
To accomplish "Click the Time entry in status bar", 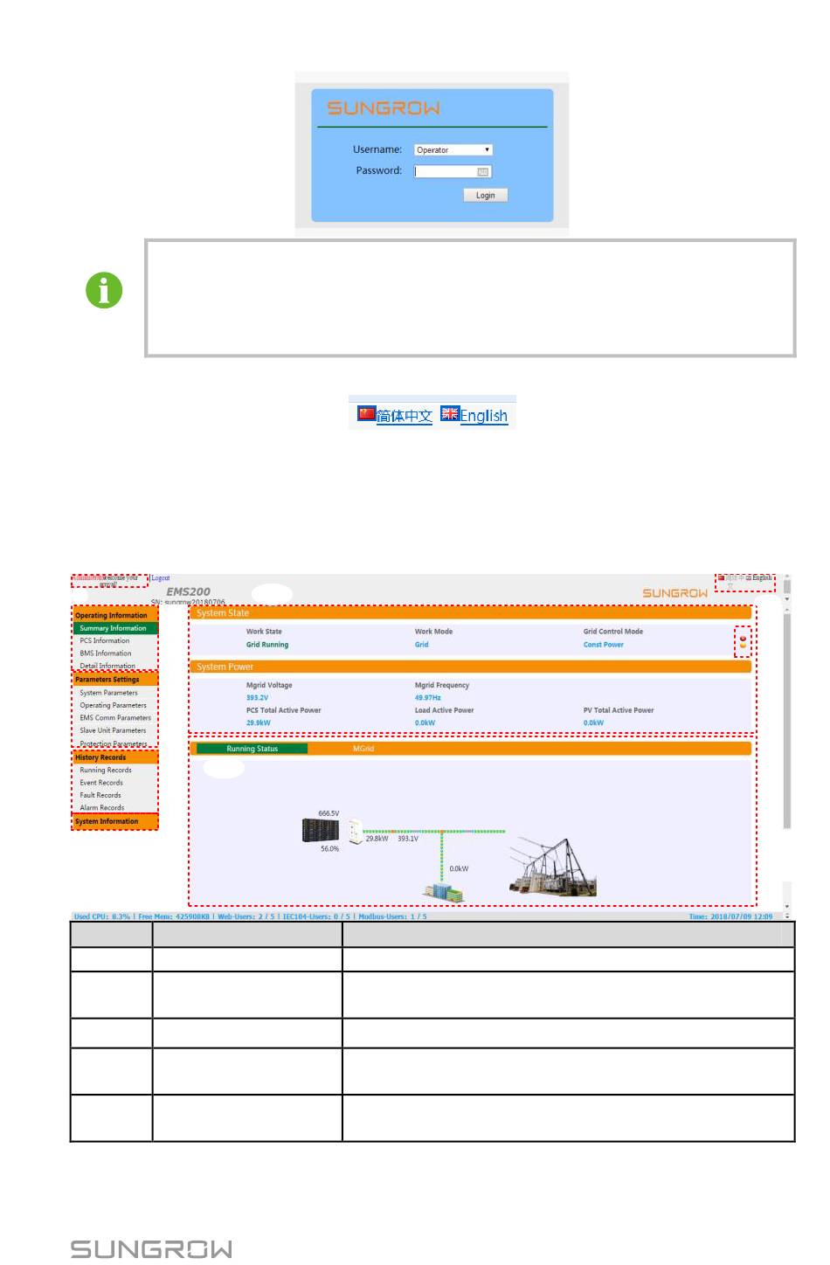I will [x=731, y=916].
